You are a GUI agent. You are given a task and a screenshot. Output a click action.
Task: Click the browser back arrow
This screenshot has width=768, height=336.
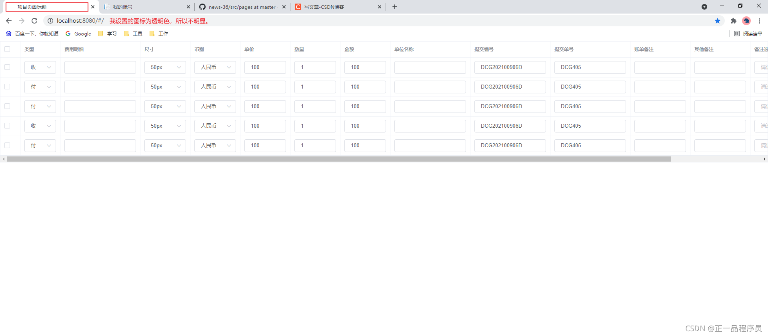pos(9,21)
